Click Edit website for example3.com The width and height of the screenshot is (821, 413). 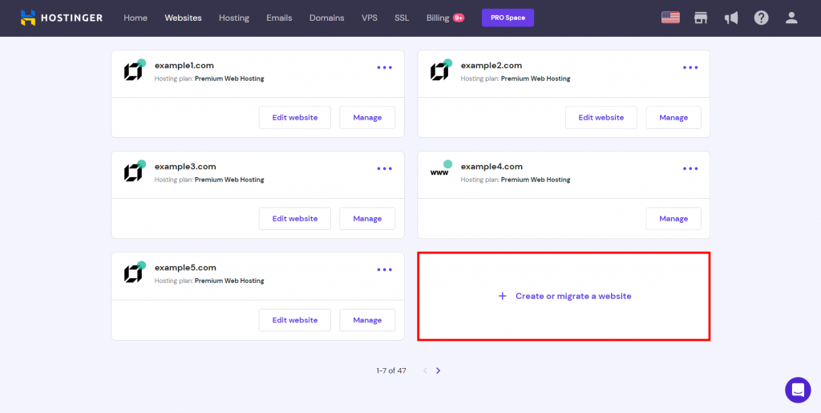coord(295,218)
